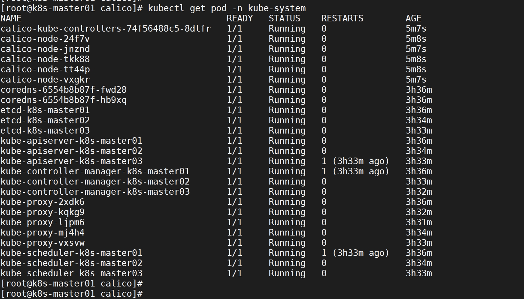Click the calico-kube-controllers-74f56488c5-8dlfr pod name

click(106, 29)
